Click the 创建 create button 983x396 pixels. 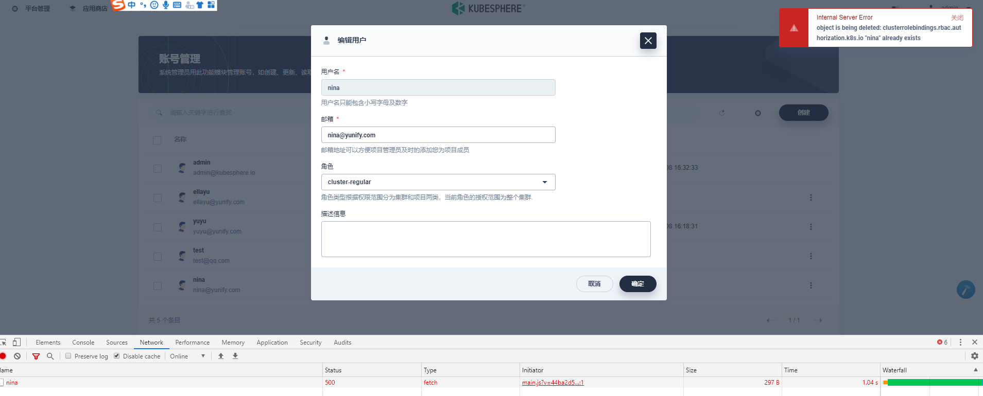(x=803, y=113)
